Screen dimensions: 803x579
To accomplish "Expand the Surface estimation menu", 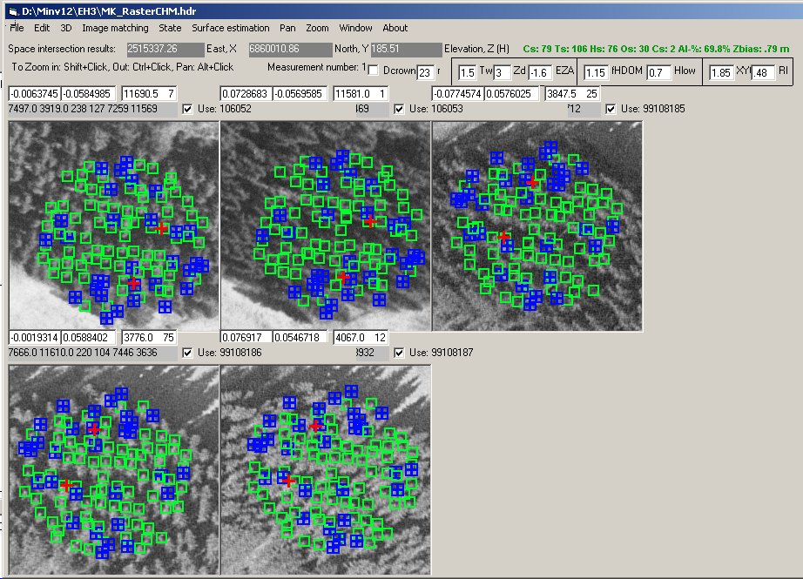I will pos(231,28).
